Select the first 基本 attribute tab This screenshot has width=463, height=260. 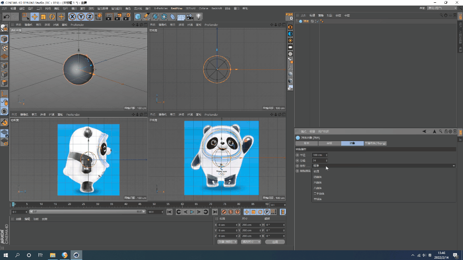coord(306,143)
